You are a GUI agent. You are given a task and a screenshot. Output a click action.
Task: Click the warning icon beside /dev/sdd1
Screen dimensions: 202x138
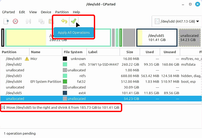27,59
